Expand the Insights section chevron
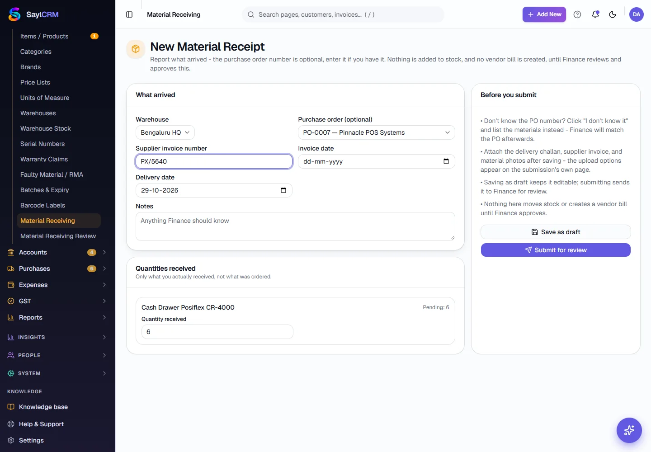This screenshot has width=651, height=452. (x=104, y=337)
